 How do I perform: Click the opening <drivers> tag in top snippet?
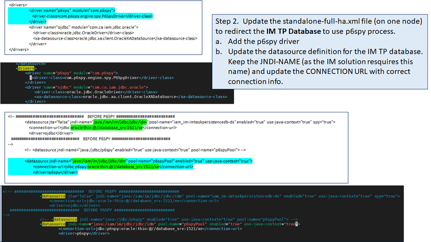[19, 5]
